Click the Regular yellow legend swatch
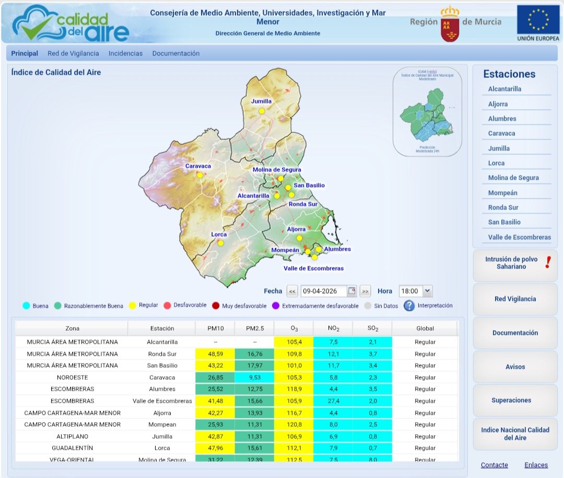Image resolution: width=564 pixels, height=478 pixels. coord(132,306)
